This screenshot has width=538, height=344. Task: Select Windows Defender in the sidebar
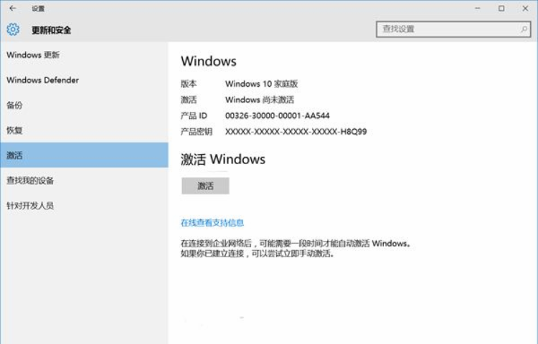[x=42, y=80]
